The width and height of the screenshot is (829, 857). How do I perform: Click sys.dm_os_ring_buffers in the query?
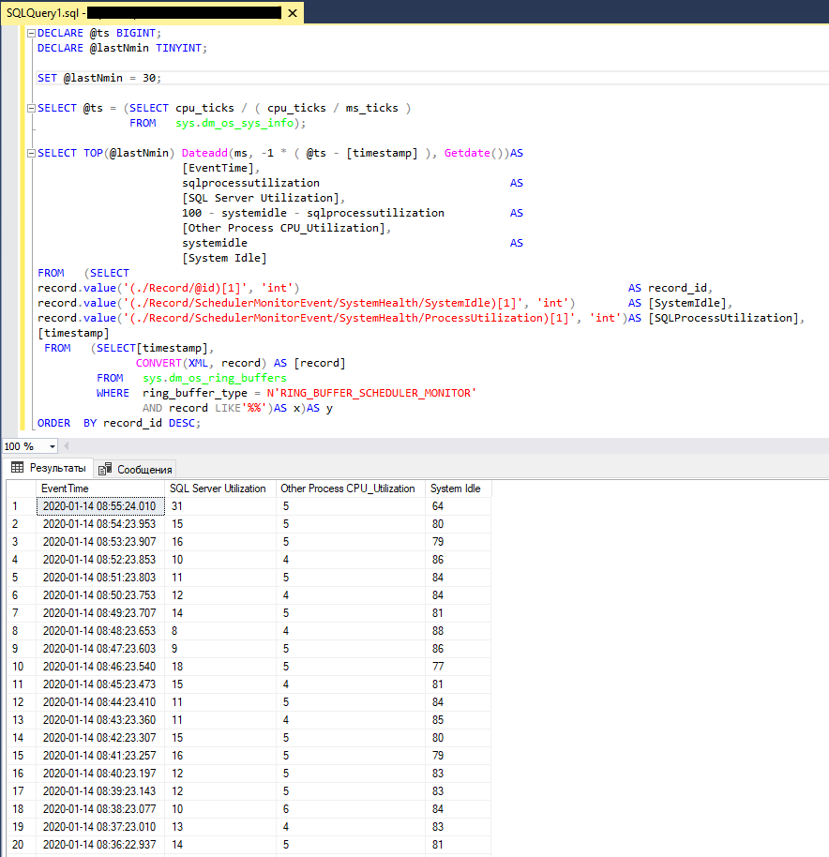[214, 378]
